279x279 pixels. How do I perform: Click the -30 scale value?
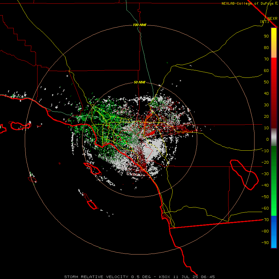coord(265,174)
